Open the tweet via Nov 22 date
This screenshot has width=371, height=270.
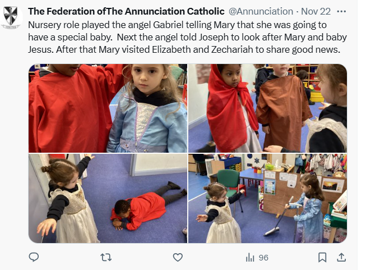point(316,11)
